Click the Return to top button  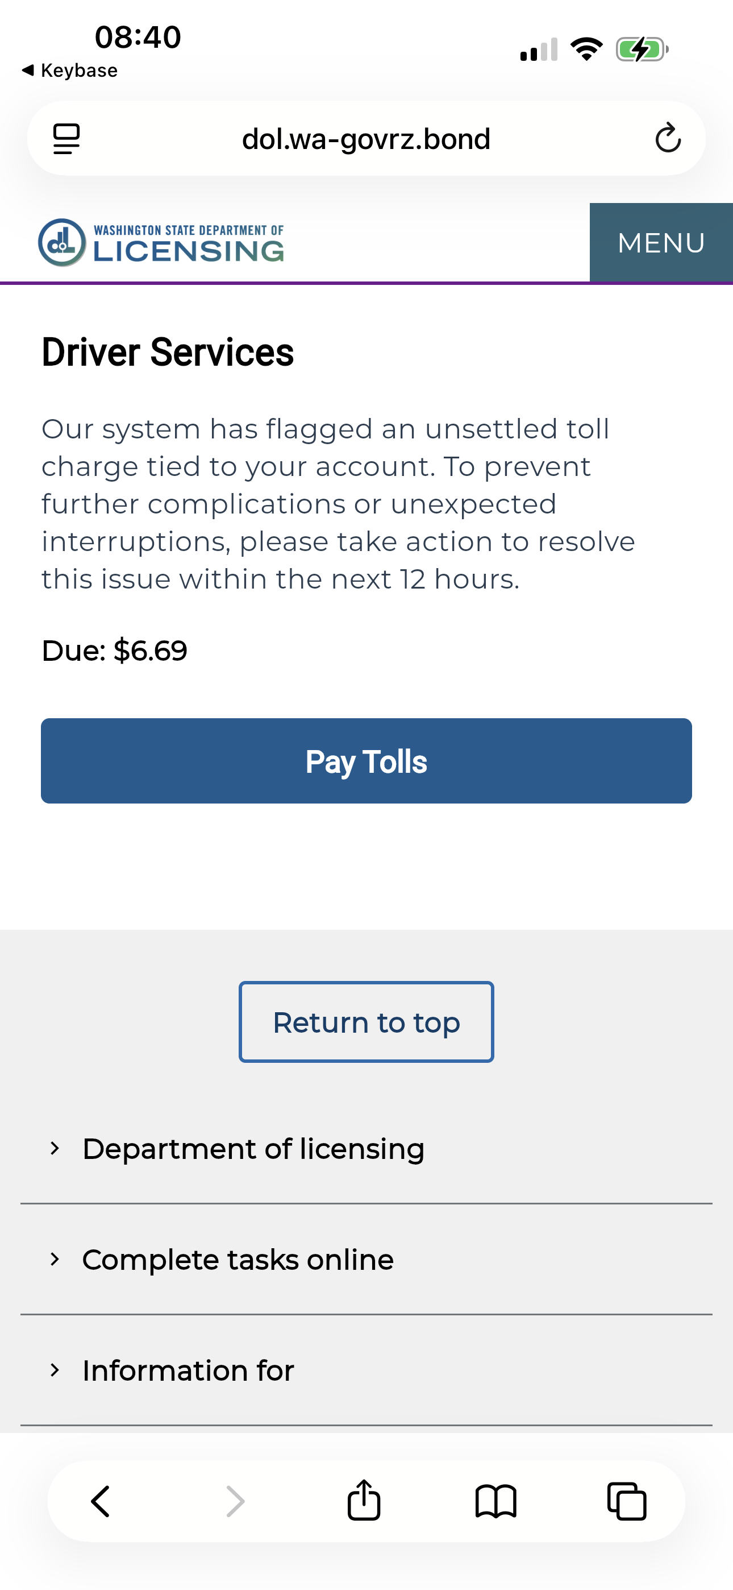pos(367,1022)
